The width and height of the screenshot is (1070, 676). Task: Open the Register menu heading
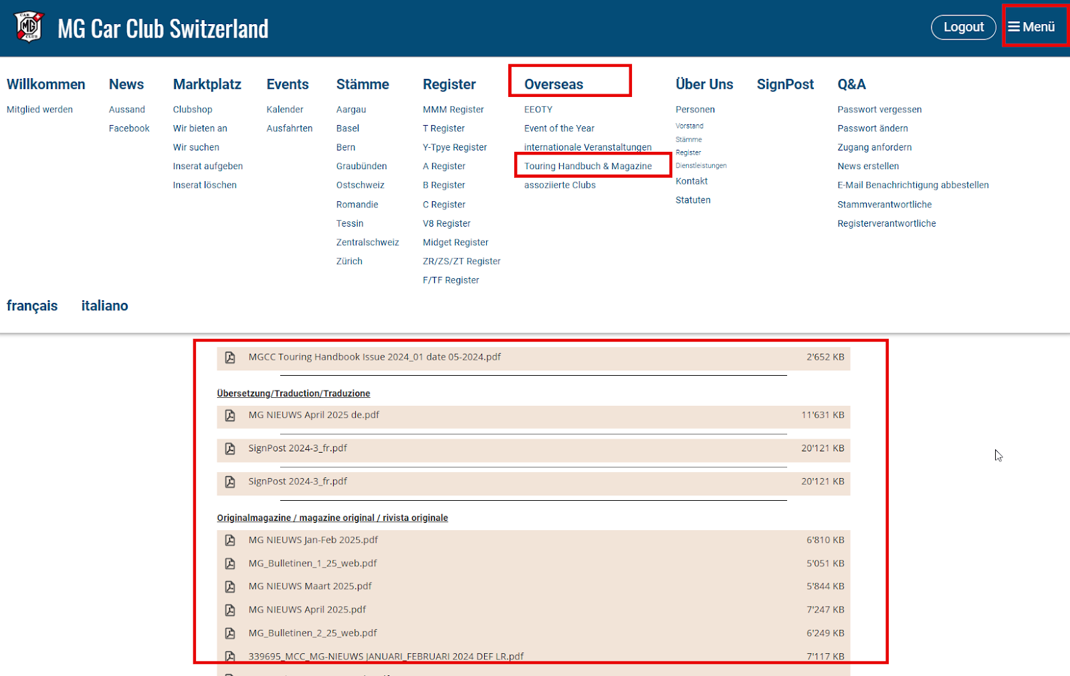point(449,84)
